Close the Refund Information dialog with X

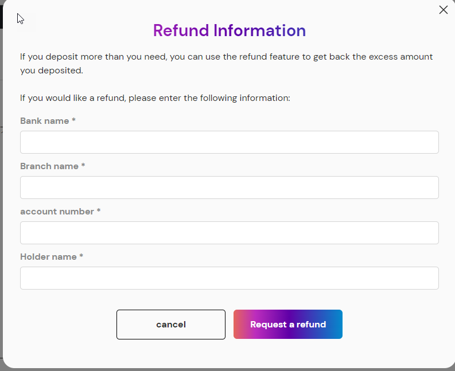(443, 10)
